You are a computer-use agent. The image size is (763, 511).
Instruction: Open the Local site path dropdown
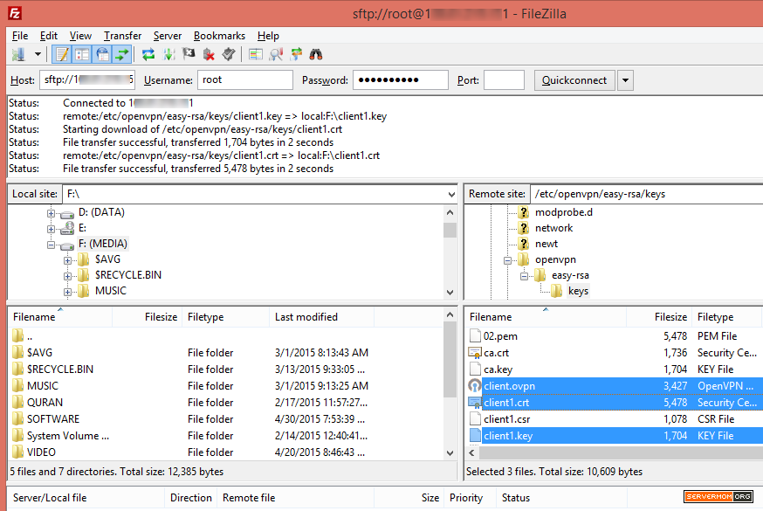451,194
